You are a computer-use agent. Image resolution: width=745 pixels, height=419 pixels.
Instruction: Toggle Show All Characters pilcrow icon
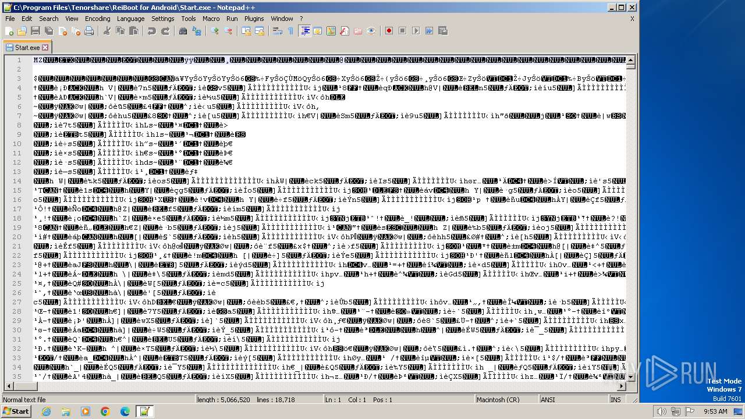tap(291, 31)
